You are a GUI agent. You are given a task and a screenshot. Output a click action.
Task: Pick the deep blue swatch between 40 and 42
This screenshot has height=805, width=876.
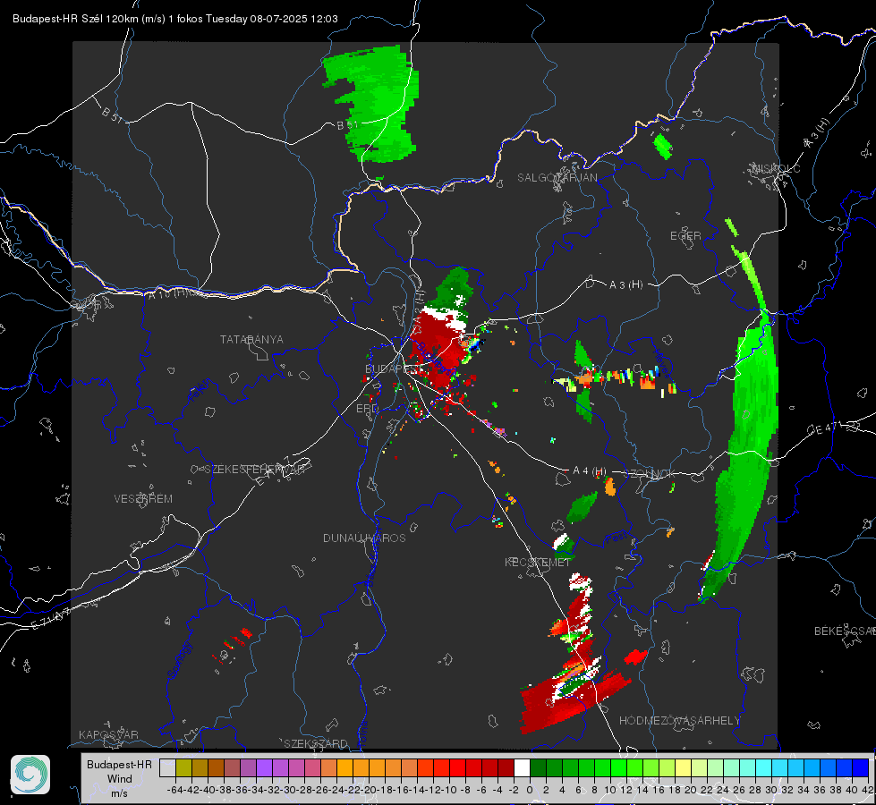point(861,767)
